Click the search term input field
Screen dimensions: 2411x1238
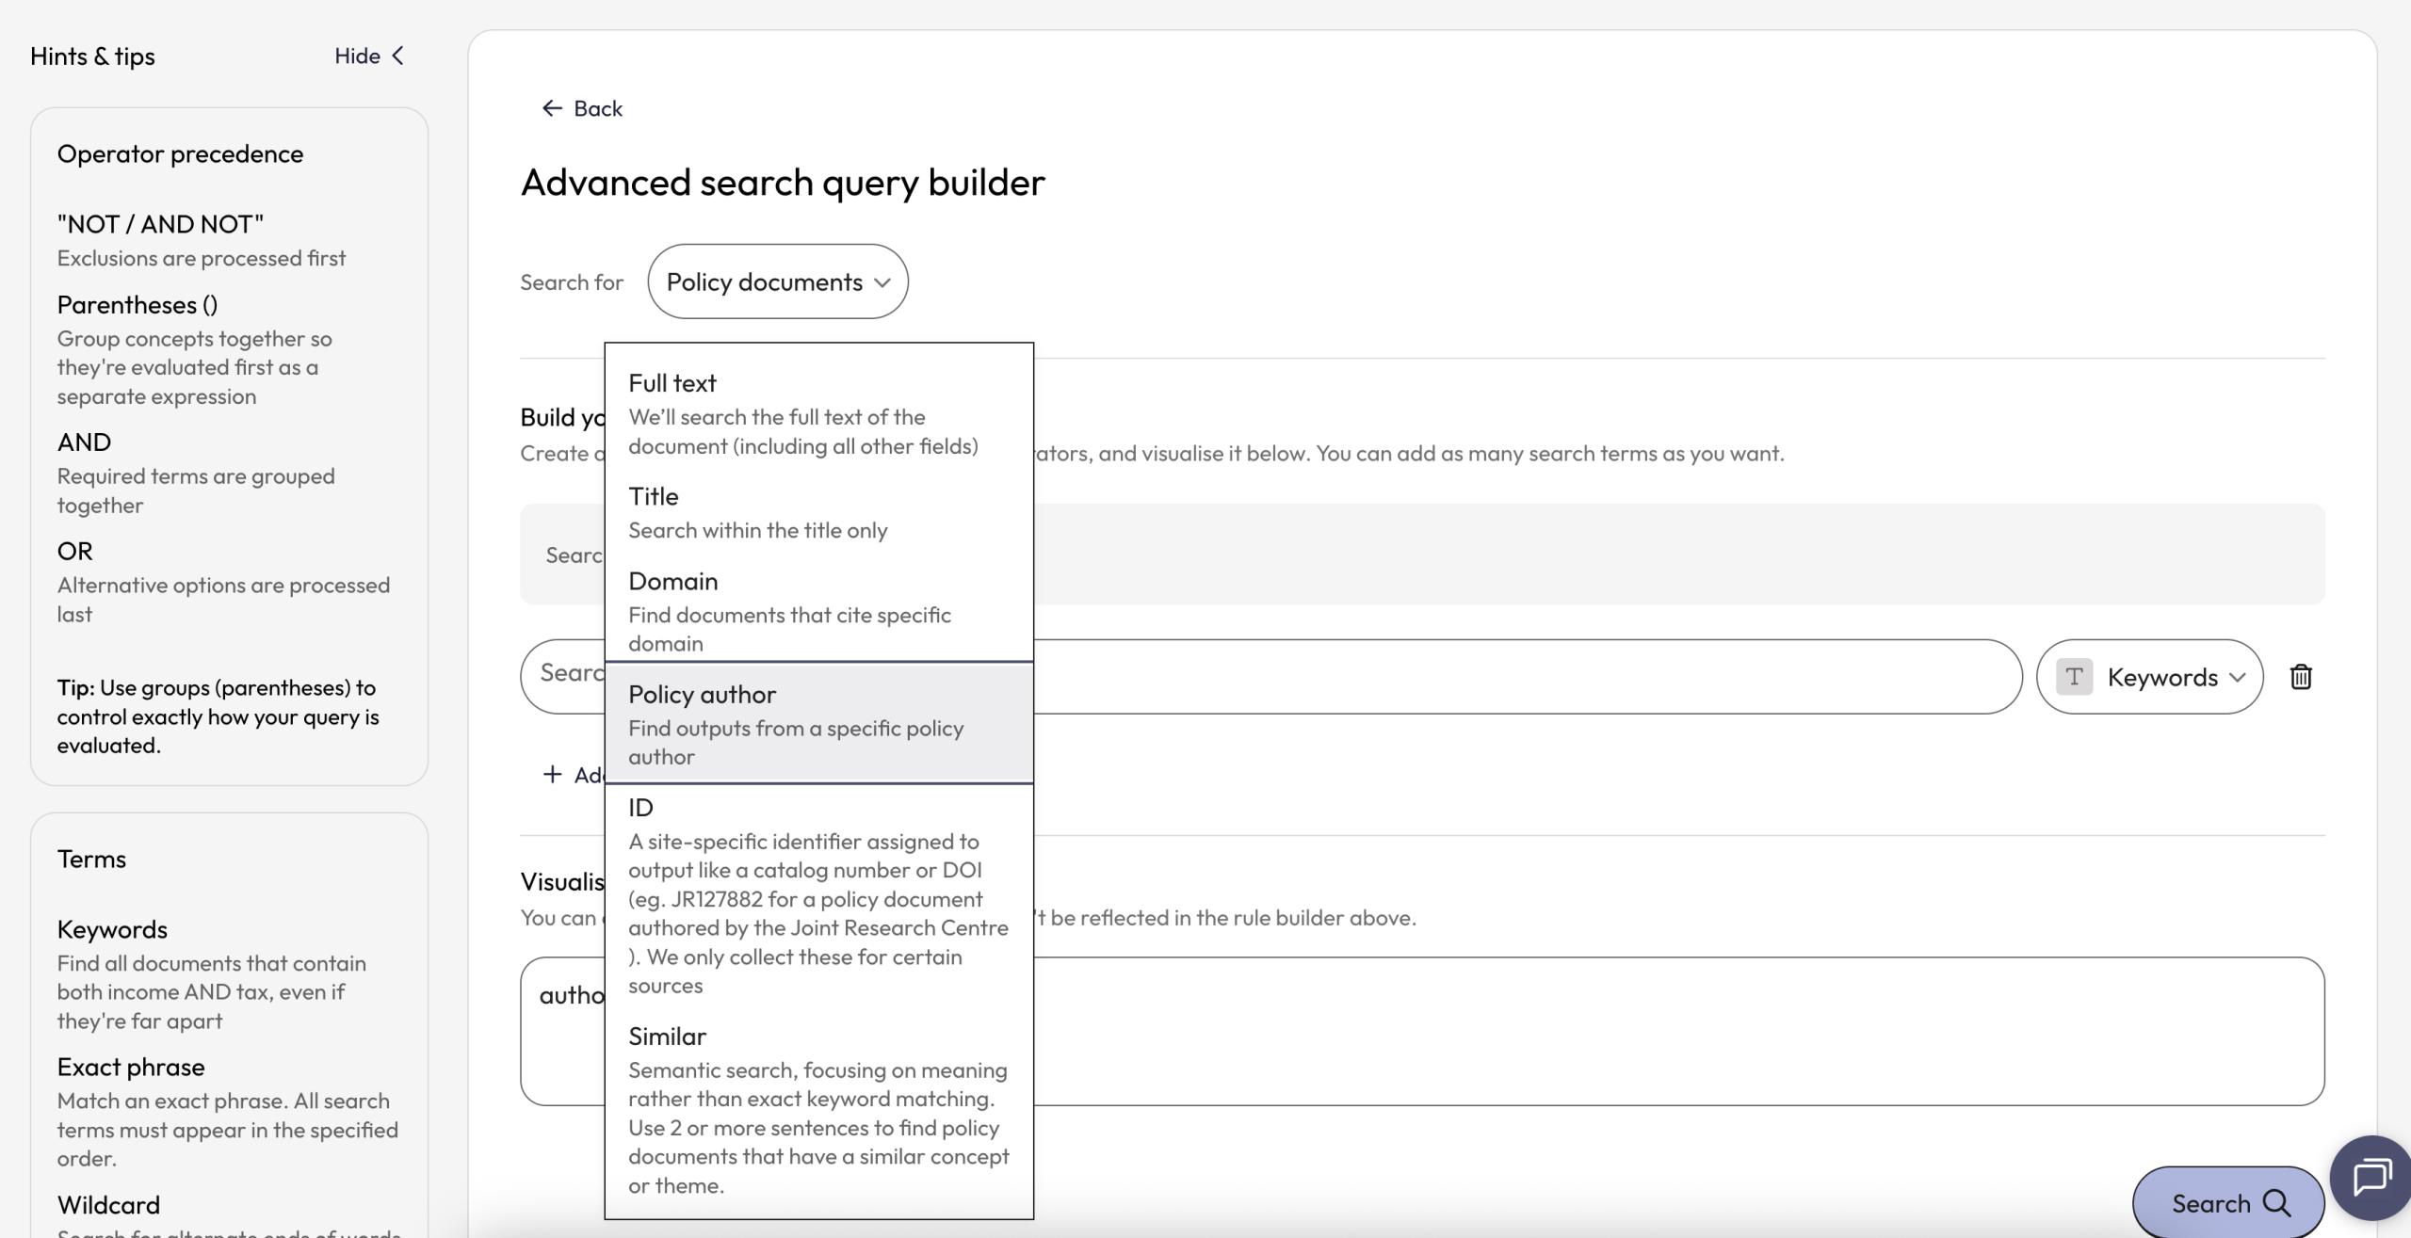[1507, 676]
